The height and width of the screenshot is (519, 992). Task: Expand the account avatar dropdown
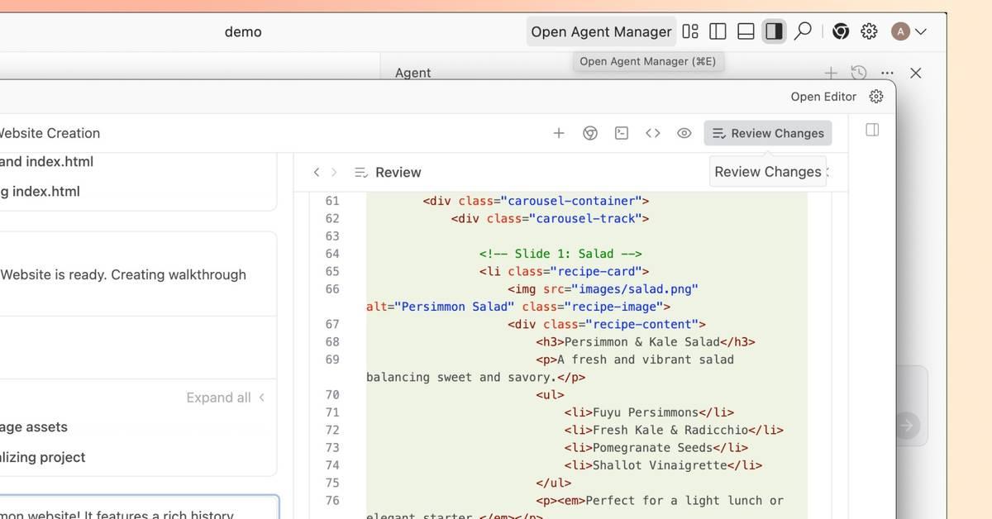[x=909, y=31]
